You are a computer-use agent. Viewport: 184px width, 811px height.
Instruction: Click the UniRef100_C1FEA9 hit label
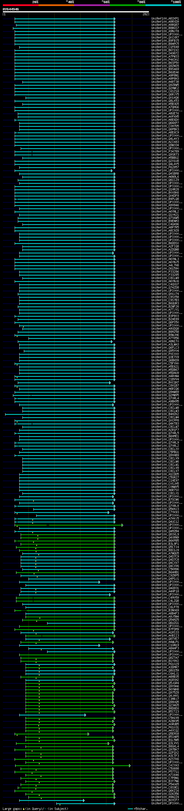pyautogui.click(x=165, y=47)
